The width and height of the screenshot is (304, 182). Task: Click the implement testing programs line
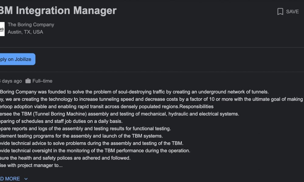[81, 136]
